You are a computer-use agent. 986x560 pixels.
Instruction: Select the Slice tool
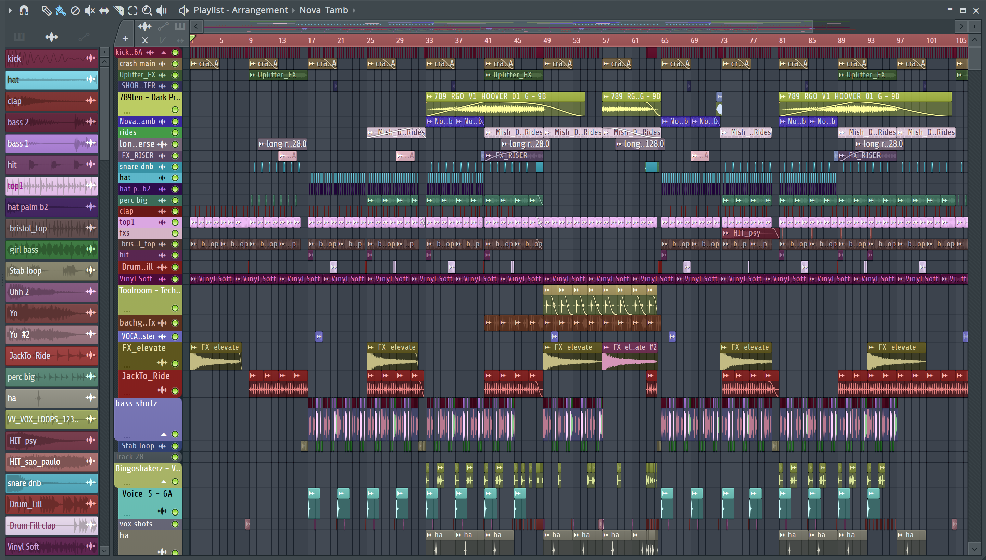point(118,10)
